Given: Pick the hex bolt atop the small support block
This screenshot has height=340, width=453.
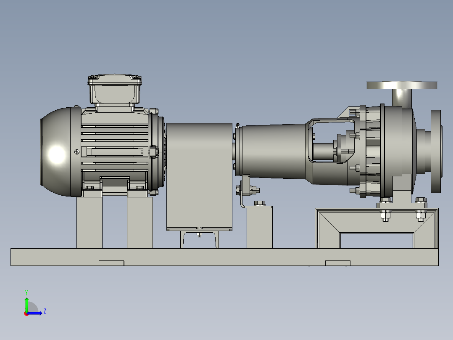Looking at the screenshot, I should pyautogui.click(x=260, y=203).
